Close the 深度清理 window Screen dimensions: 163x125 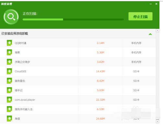click(x=156, y=4)
